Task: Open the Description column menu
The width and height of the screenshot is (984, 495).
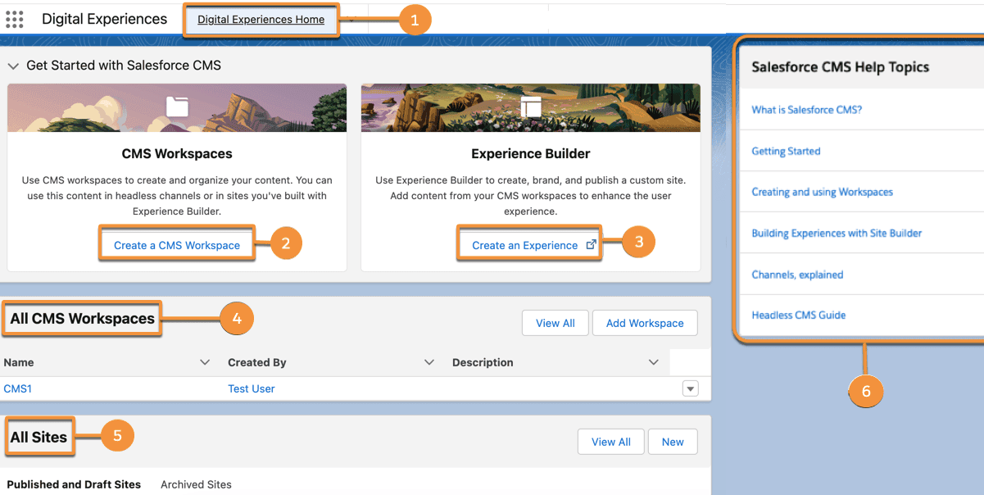Action: pos(653,362)
